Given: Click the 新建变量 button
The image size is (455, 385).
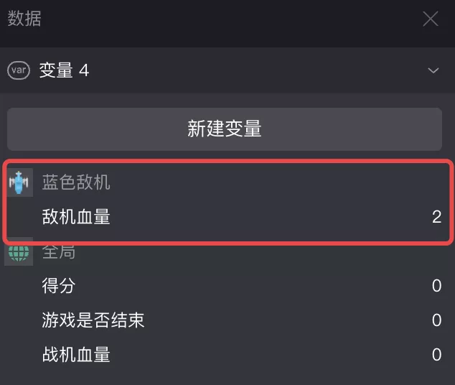Looking at the screenshot, I should (x=225, y=129).
